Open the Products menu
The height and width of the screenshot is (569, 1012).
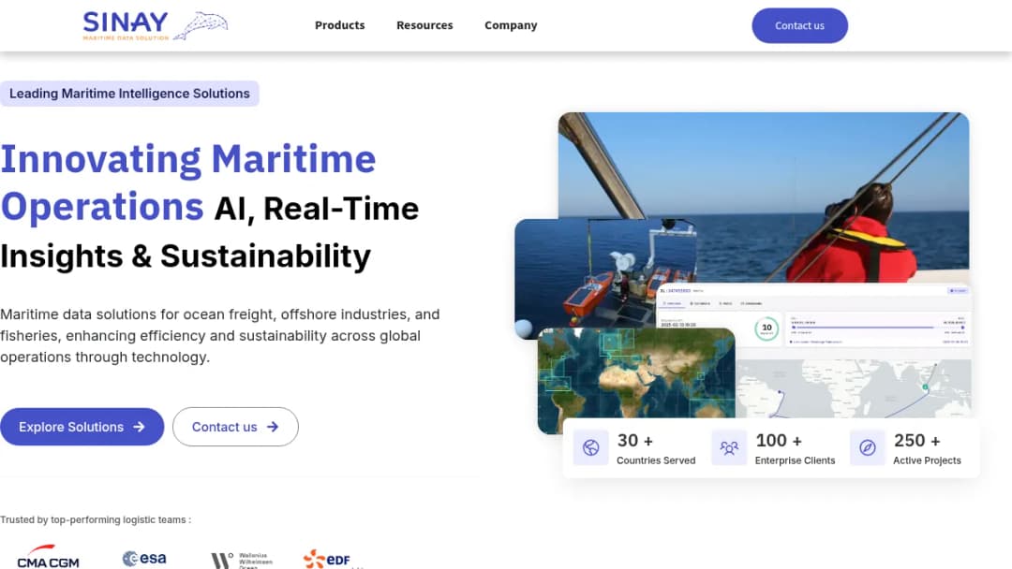(339, 25)
